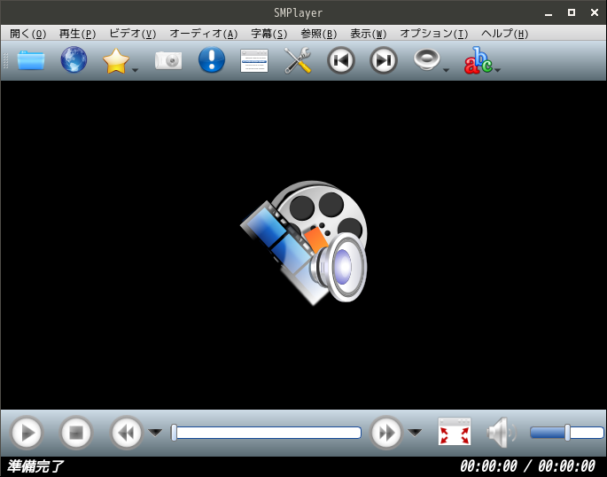Open the 参照(B) menu

[x=319, y=34]
